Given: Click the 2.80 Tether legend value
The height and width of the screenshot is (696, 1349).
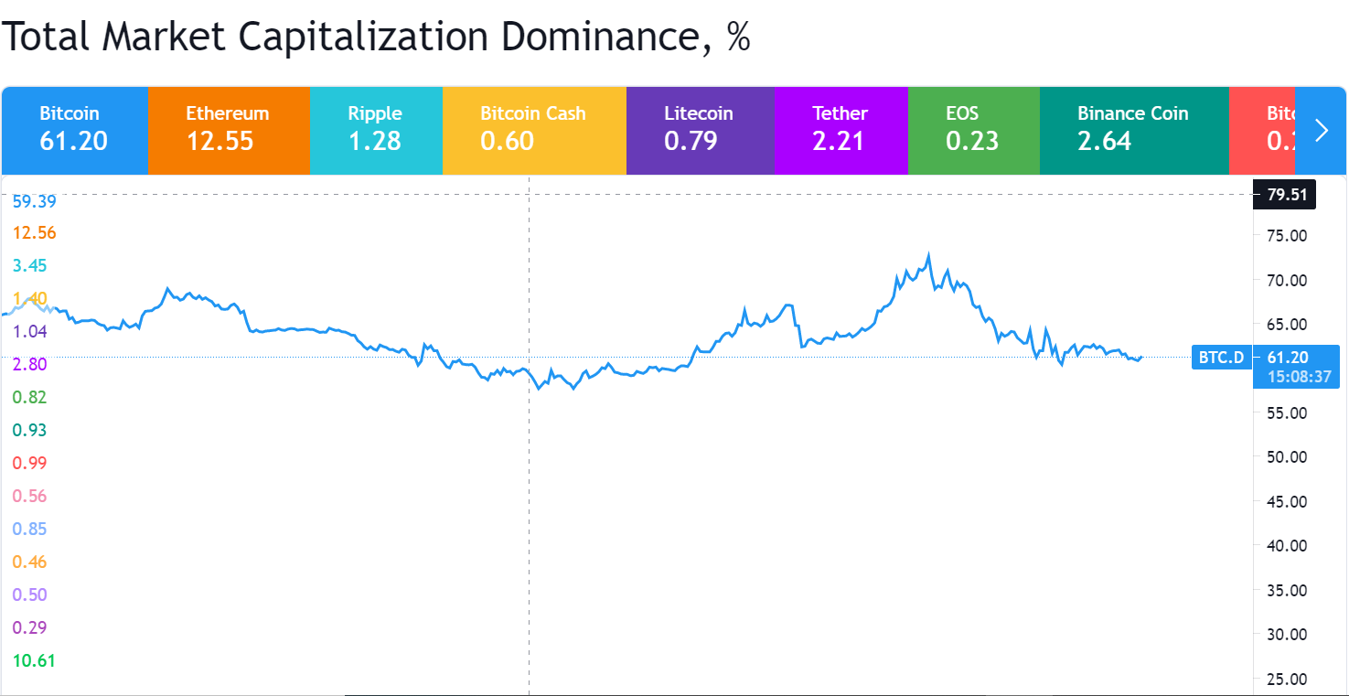Looking at the screenshot, I should pos(30,364).
